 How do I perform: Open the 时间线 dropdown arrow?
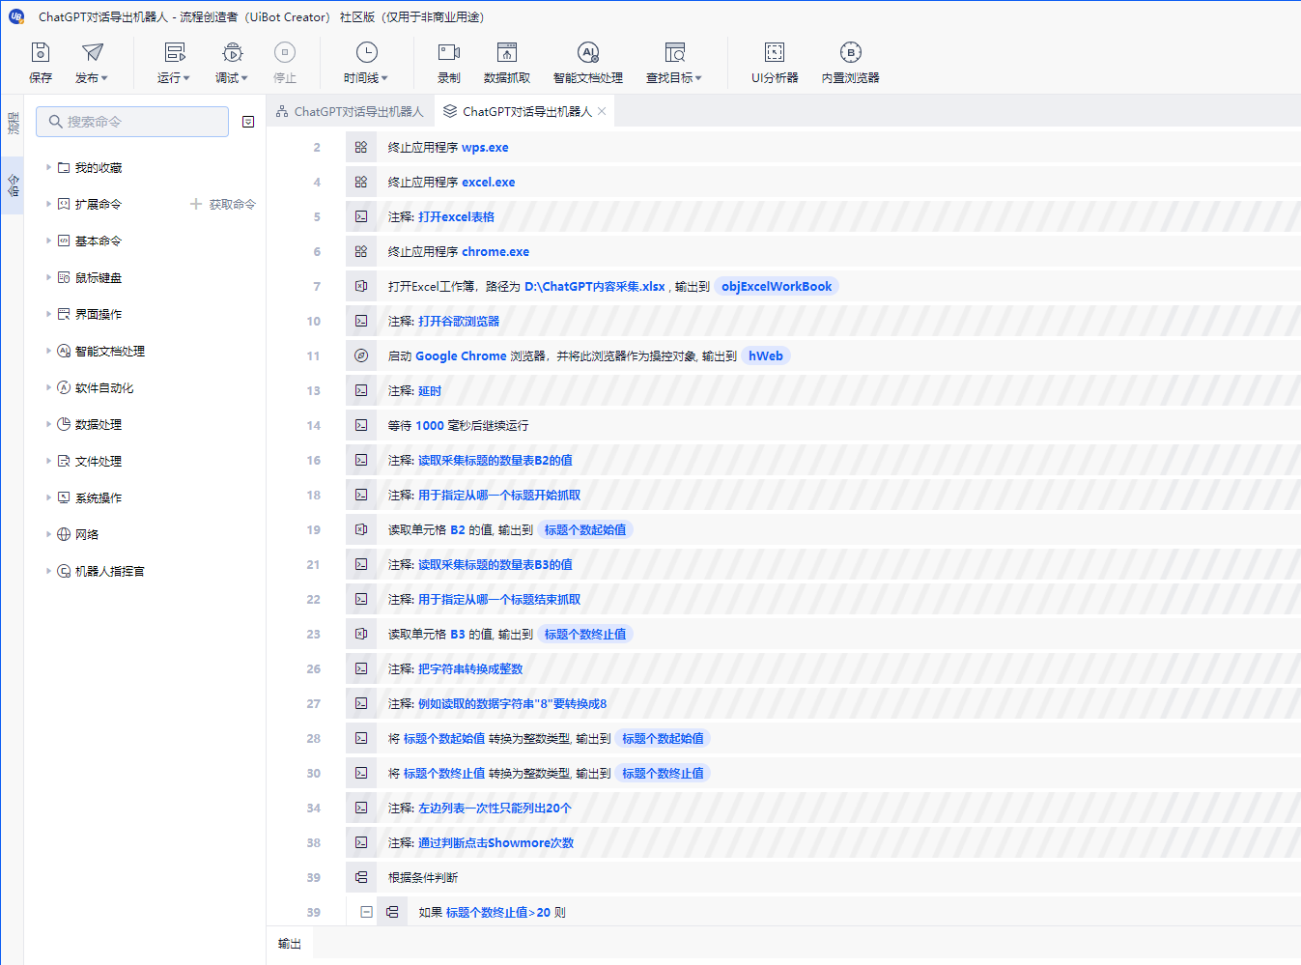[384, 78]
